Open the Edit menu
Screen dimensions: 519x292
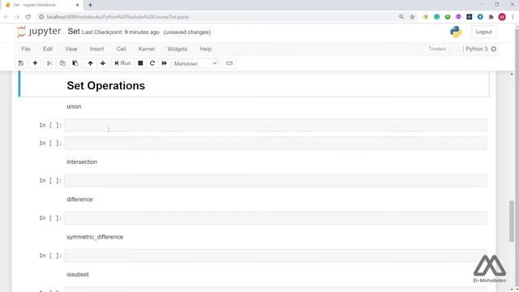48,49
